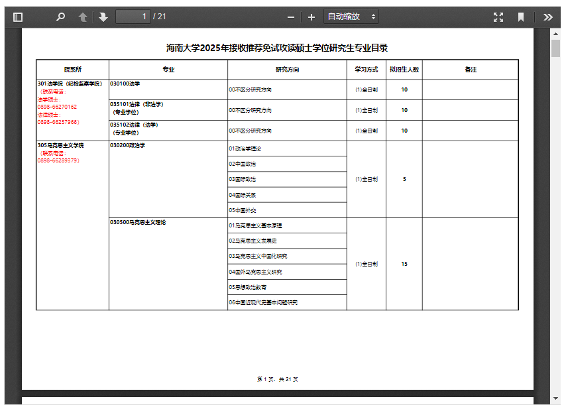Click phone number 0898-66289379
Screen dimensions: 568x411
click(x=58, y=160)
